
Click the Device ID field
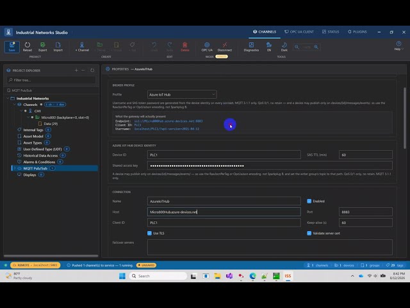click(x=224, y=155)
